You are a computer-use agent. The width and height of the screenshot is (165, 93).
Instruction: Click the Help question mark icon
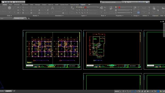point(147,2)
